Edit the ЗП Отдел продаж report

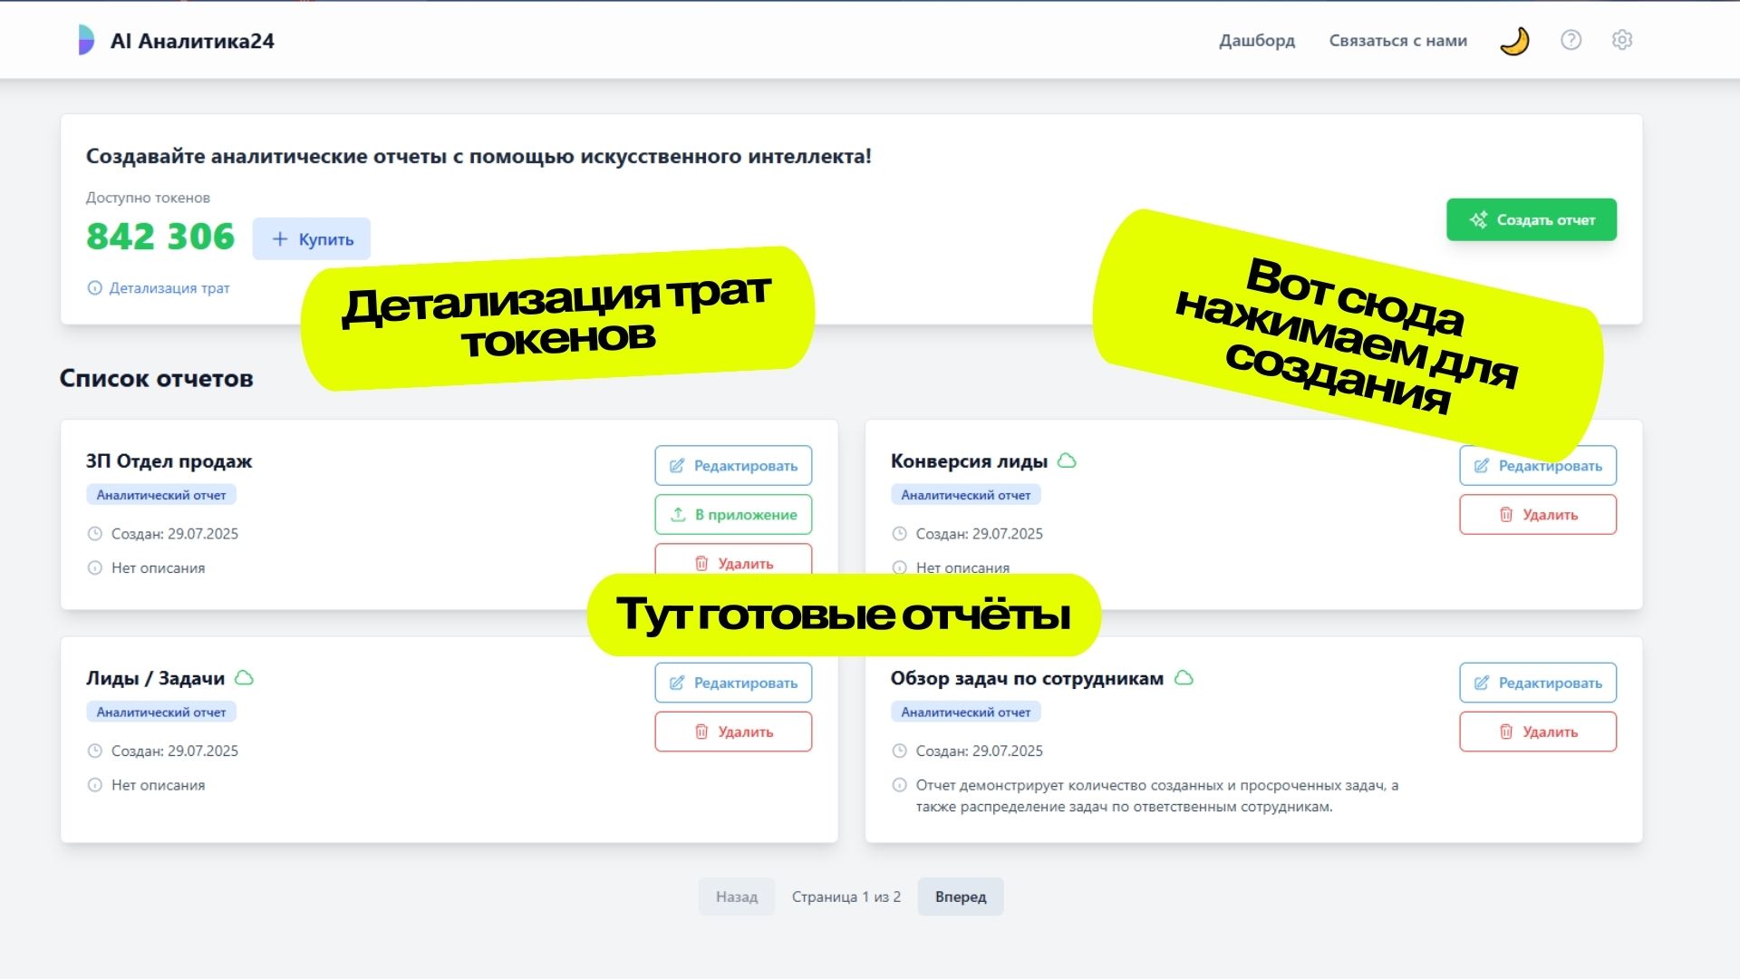click(x=733, y=466)
